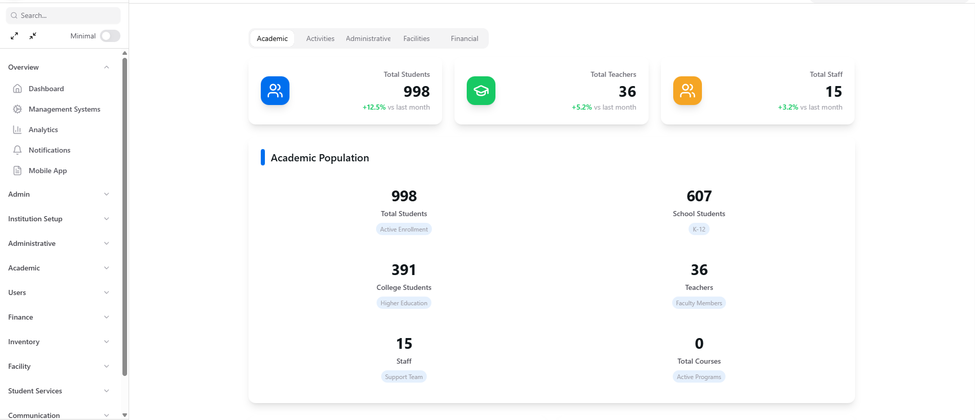This screenshot has width=975, height=420.
Task: Expand the Finance sidebar section
Action: click(107, 317)
